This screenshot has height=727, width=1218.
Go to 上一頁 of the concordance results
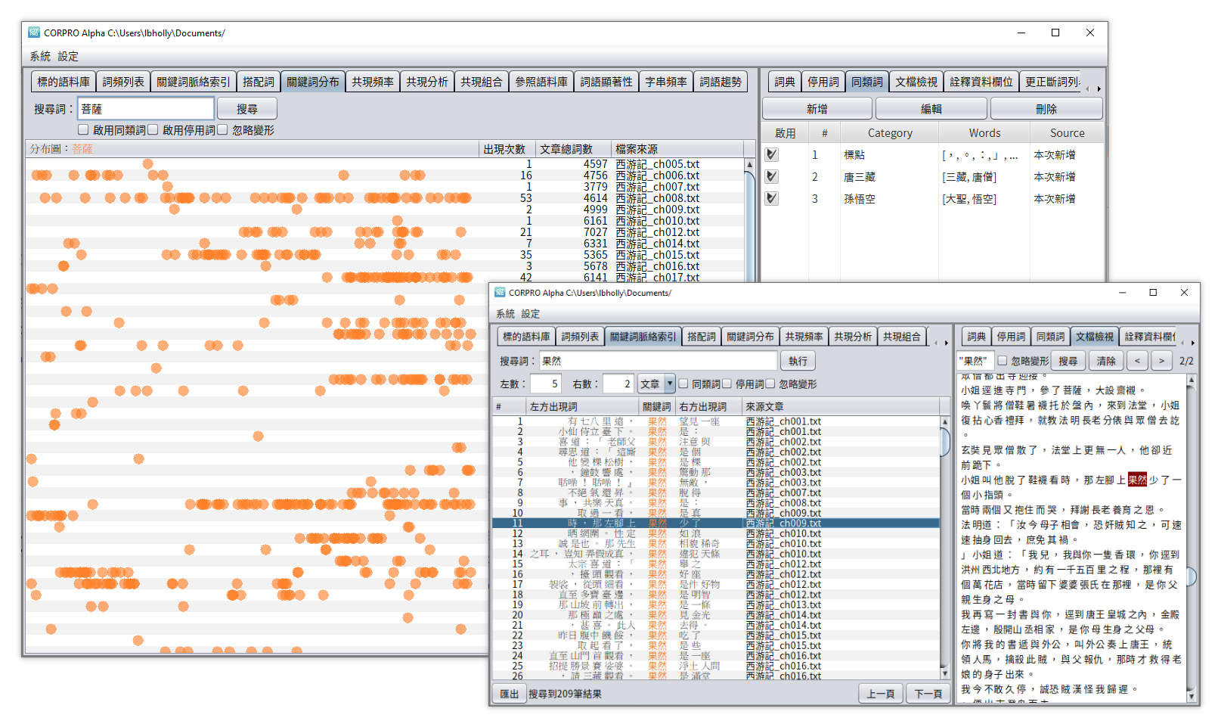pyautogui.click(x=881, y=694)
